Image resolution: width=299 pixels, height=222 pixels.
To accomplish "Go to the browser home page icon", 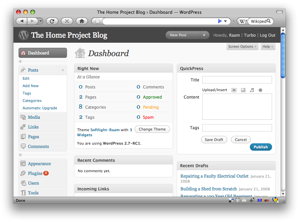I will [81, 21].
